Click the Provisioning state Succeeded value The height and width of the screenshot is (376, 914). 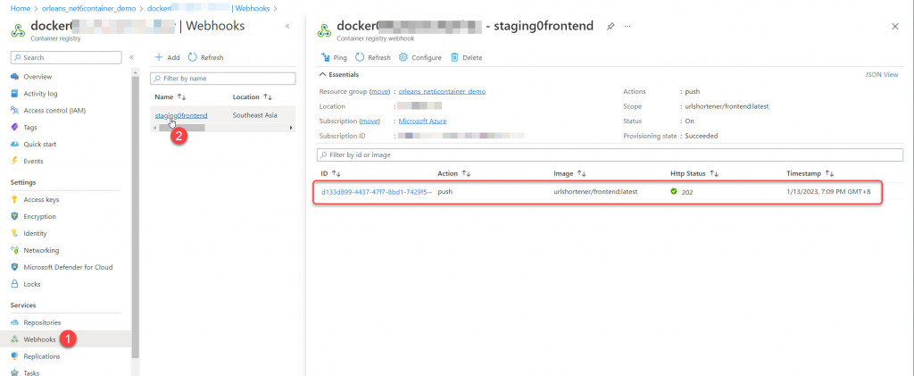(702, 136)
